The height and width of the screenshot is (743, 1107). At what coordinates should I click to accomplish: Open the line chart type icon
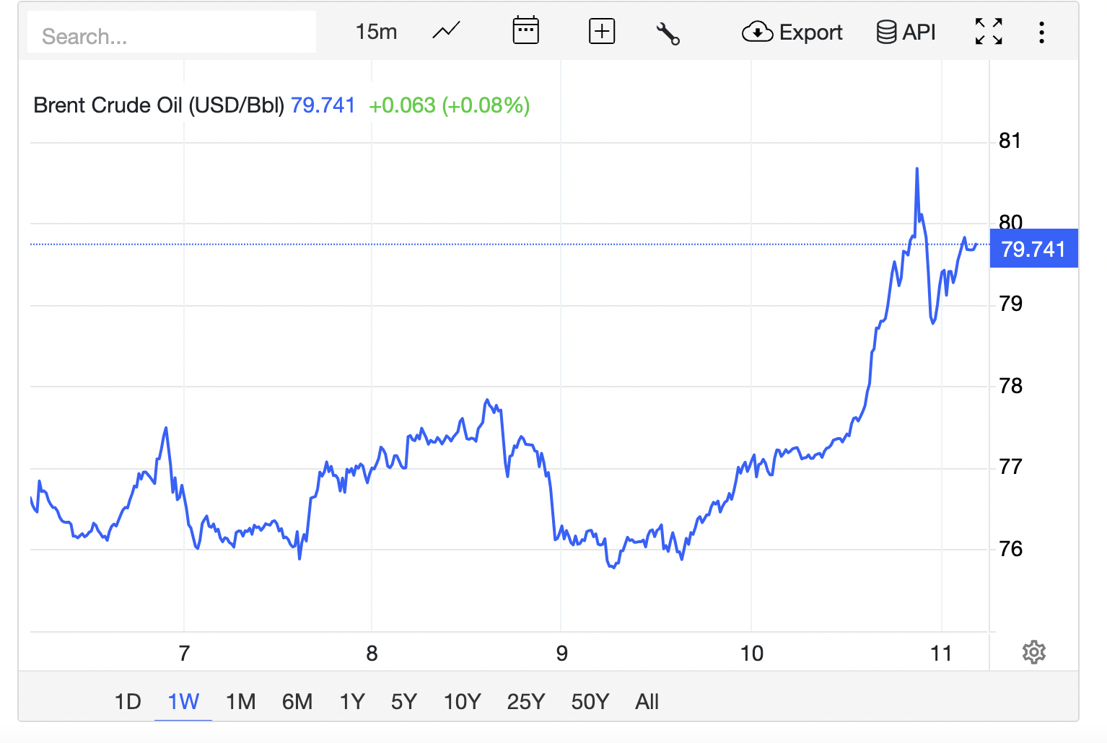446,31
